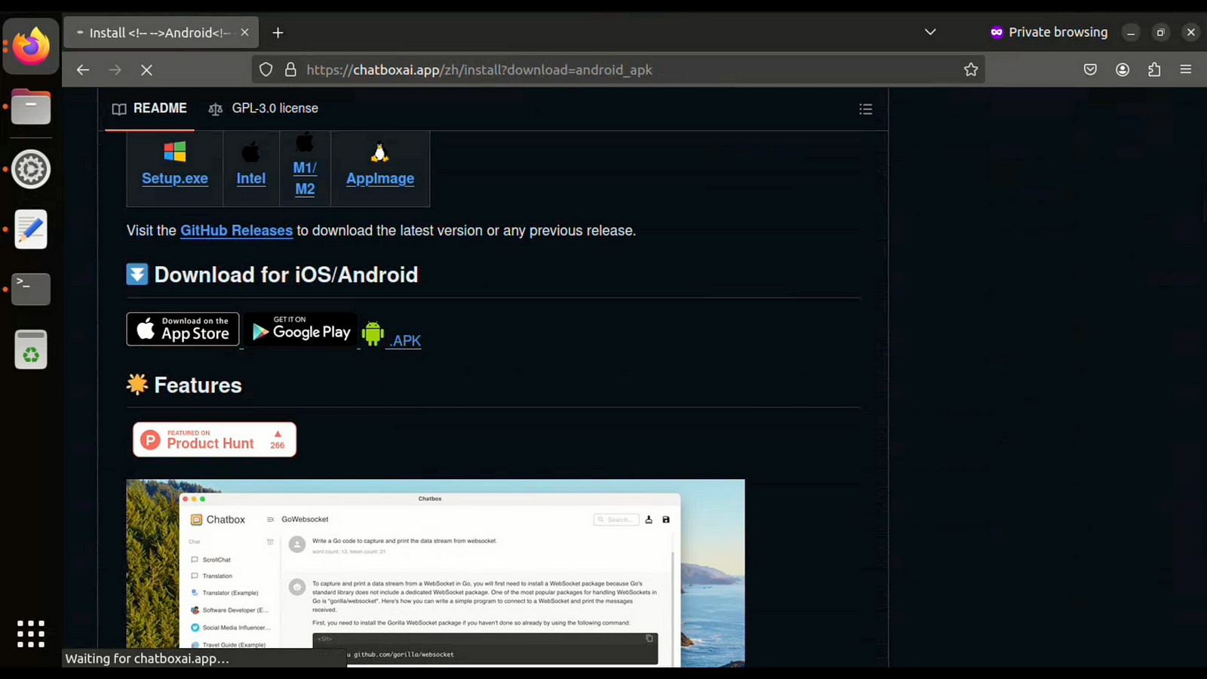Click the Chatbox app screenshot image
The width and height of the screenshot is (1207, 679).
[x=435, y=572]
